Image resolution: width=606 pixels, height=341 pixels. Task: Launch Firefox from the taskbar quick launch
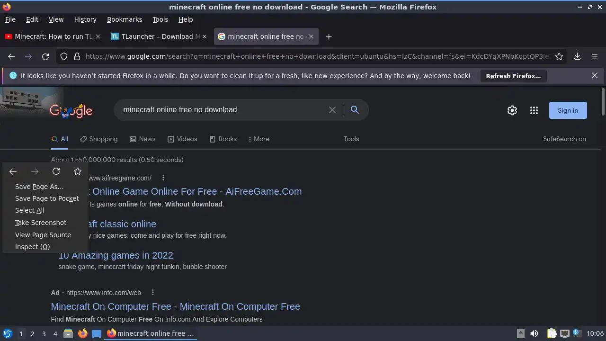click(x=82, y=333)
